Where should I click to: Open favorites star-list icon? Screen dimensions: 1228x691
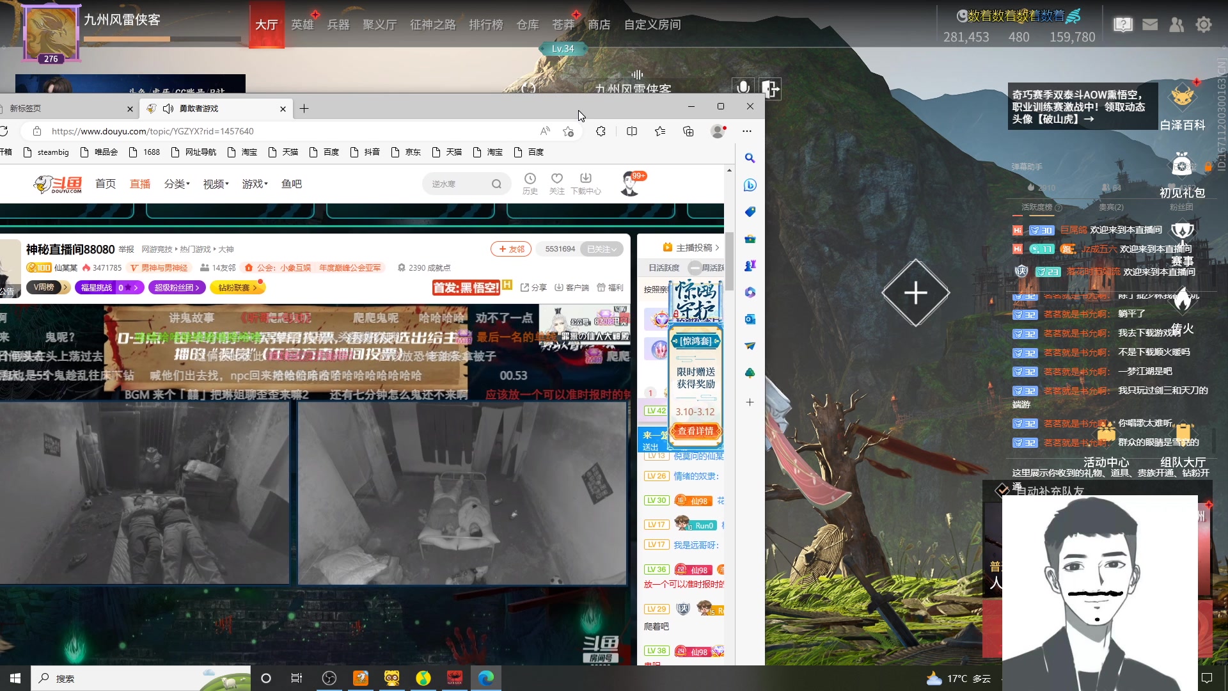(x=660, y=131)
